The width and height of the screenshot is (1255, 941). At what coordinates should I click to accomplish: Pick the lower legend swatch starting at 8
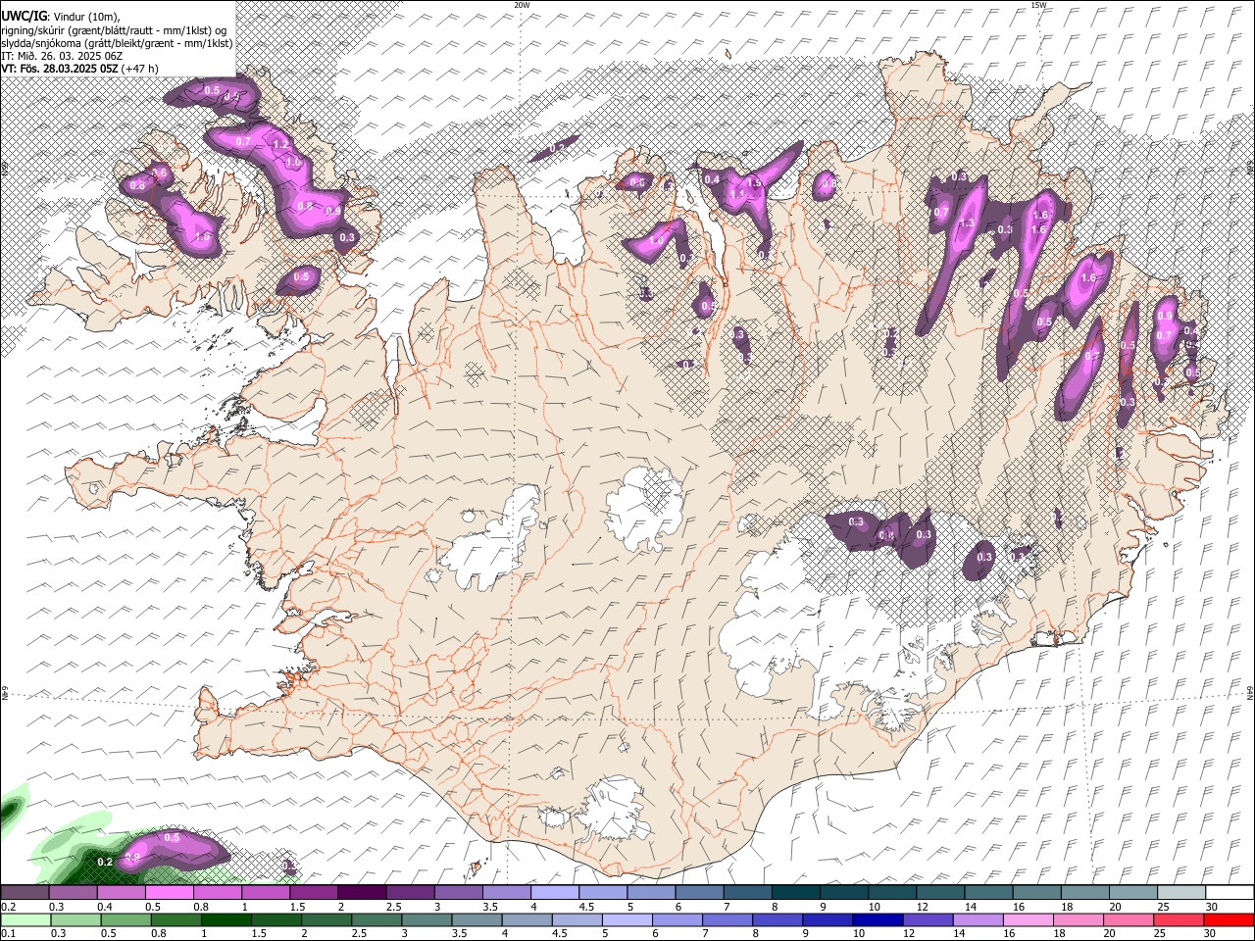pyautogui.click(x=777, y=919)
